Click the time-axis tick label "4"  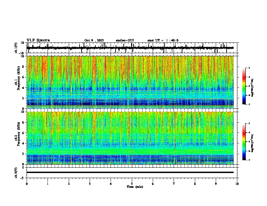(x=111, y=184)
